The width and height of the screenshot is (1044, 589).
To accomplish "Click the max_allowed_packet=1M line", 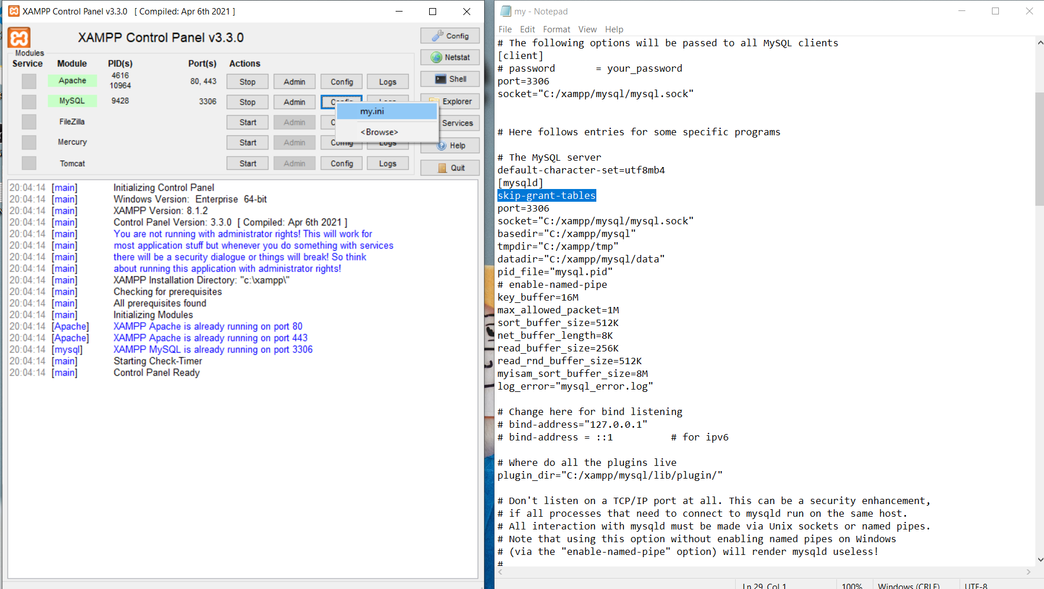I will pyautogui.click(x=558, y=310).
